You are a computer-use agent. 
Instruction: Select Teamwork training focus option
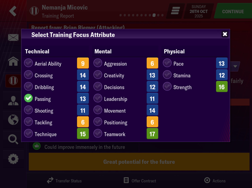(x=98, y=134)
